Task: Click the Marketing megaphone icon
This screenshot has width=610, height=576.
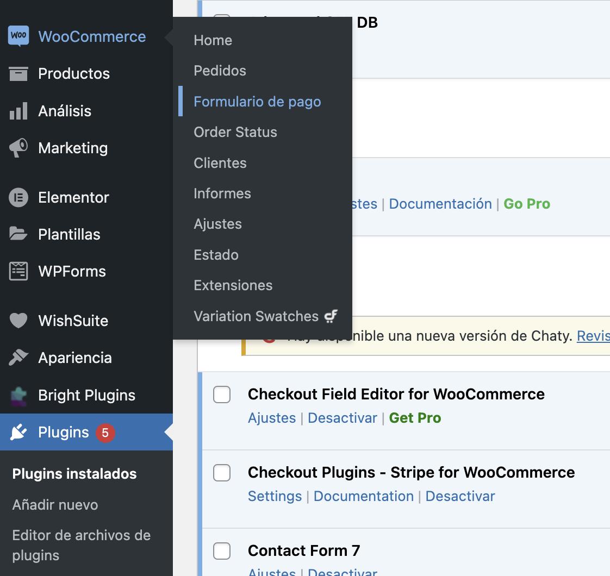Action: coord(18,148)
